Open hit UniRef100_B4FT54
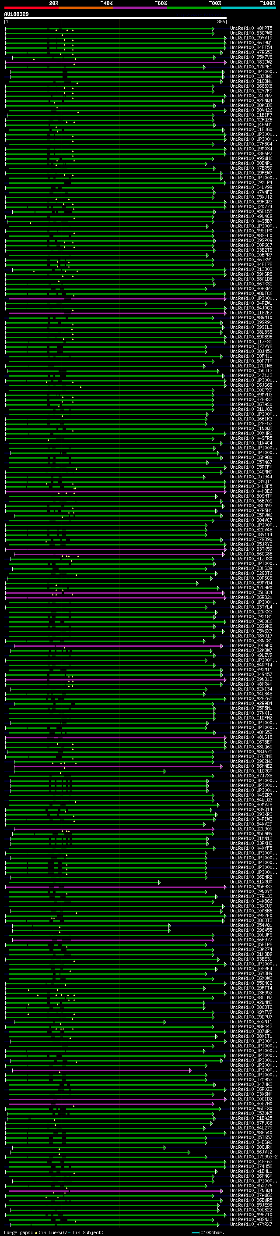280x1236 pixels. point(251,47)
